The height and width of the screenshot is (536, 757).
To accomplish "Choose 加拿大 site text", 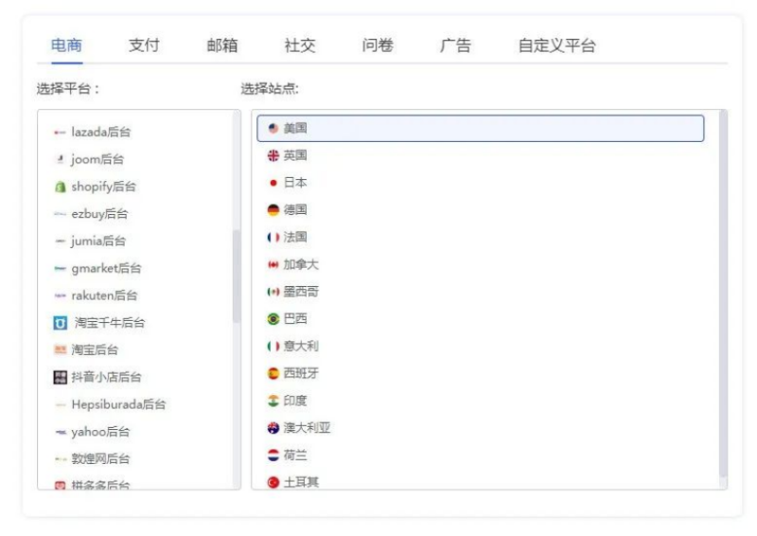I will point(301,264).
